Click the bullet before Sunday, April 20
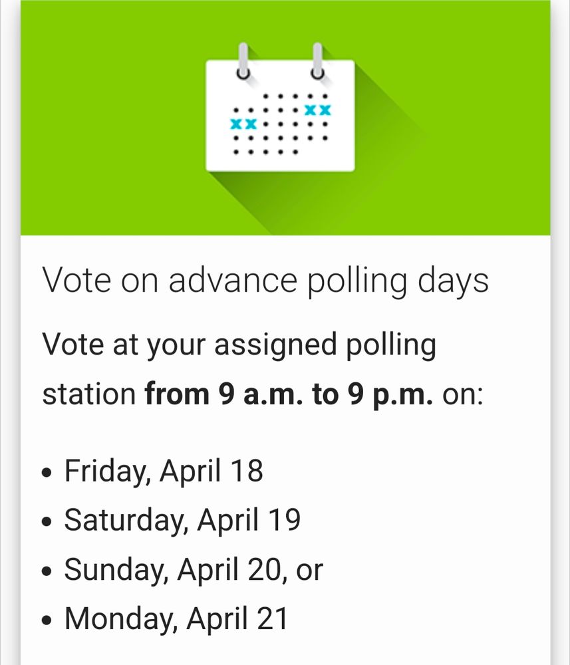This screenshot has width=570, height=665. 48,571
